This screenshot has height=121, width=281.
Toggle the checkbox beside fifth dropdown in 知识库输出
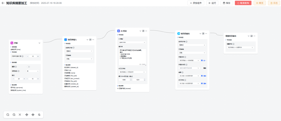202,76
